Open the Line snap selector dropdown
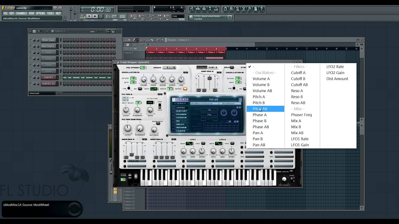The image size is (399, 224). point(178,16)
